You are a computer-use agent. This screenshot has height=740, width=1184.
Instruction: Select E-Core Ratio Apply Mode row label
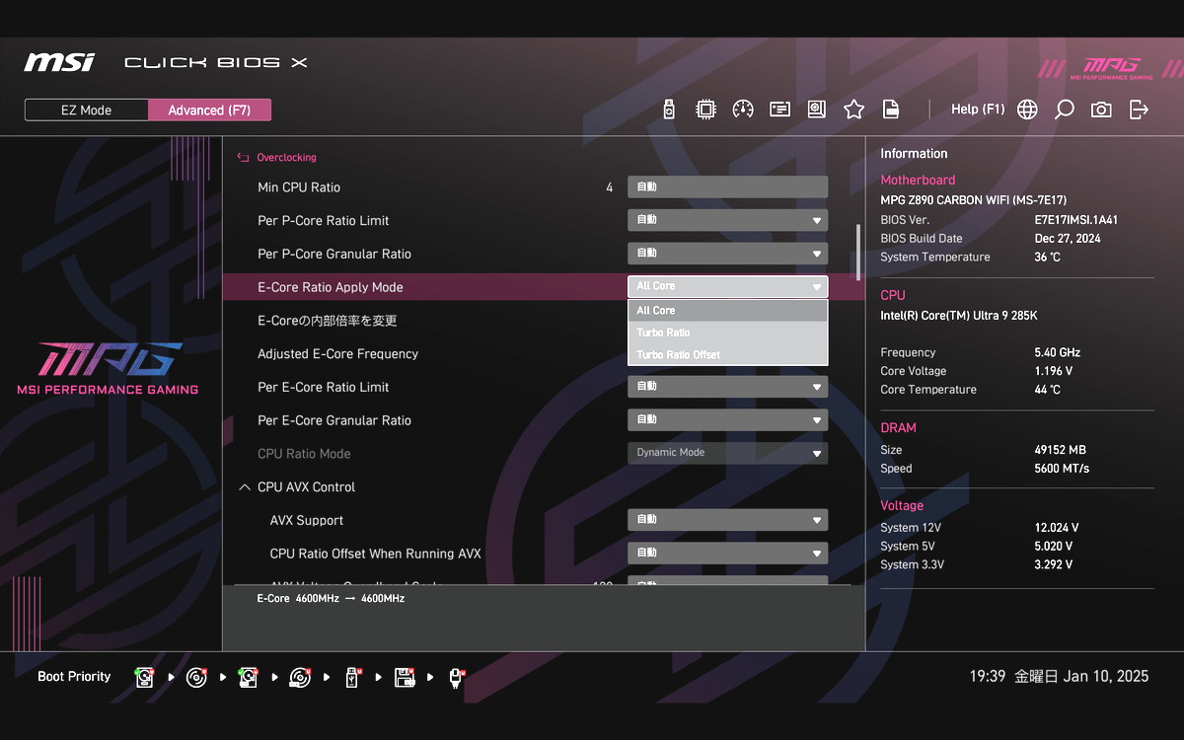(x=331, y=287)
